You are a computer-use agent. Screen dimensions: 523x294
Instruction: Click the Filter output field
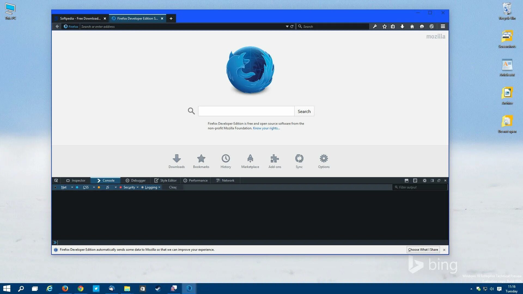(421, 187)
